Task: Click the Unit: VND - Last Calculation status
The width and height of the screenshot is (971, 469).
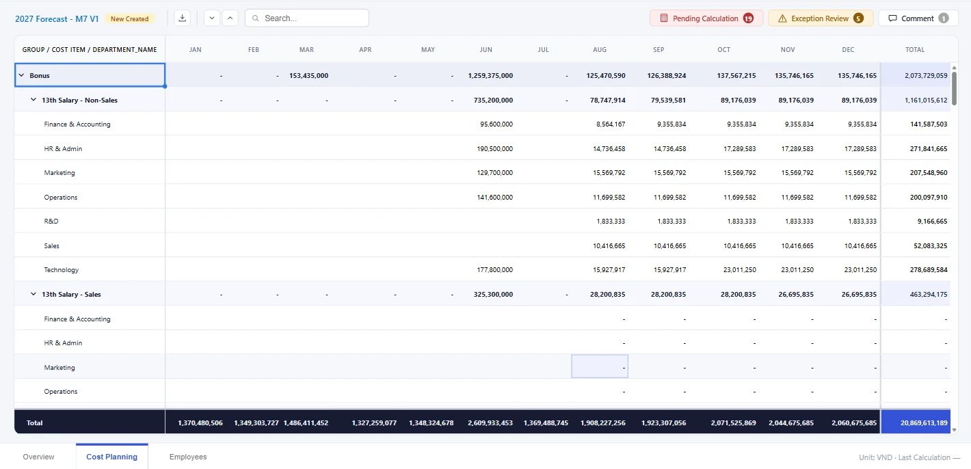Action: [x=909, y=457]
